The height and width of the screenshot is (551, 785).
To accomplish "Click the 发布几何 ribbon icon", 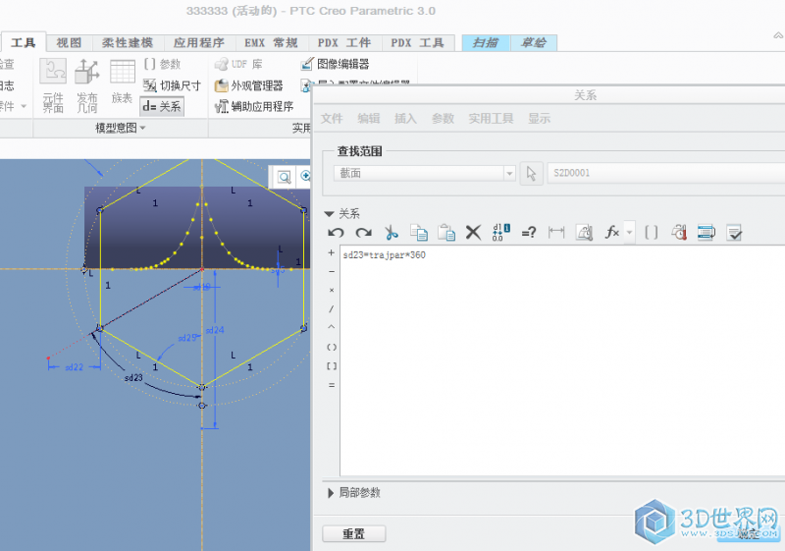I will pyautogui.click(x=87, y=85).
